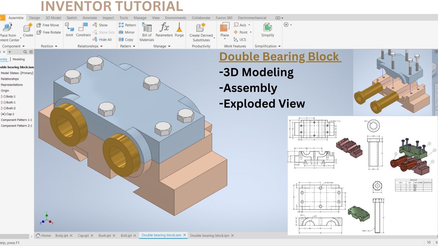Open the Axis tool dropdown arrow
Screen dimensions: 438x246
(249, 25)
